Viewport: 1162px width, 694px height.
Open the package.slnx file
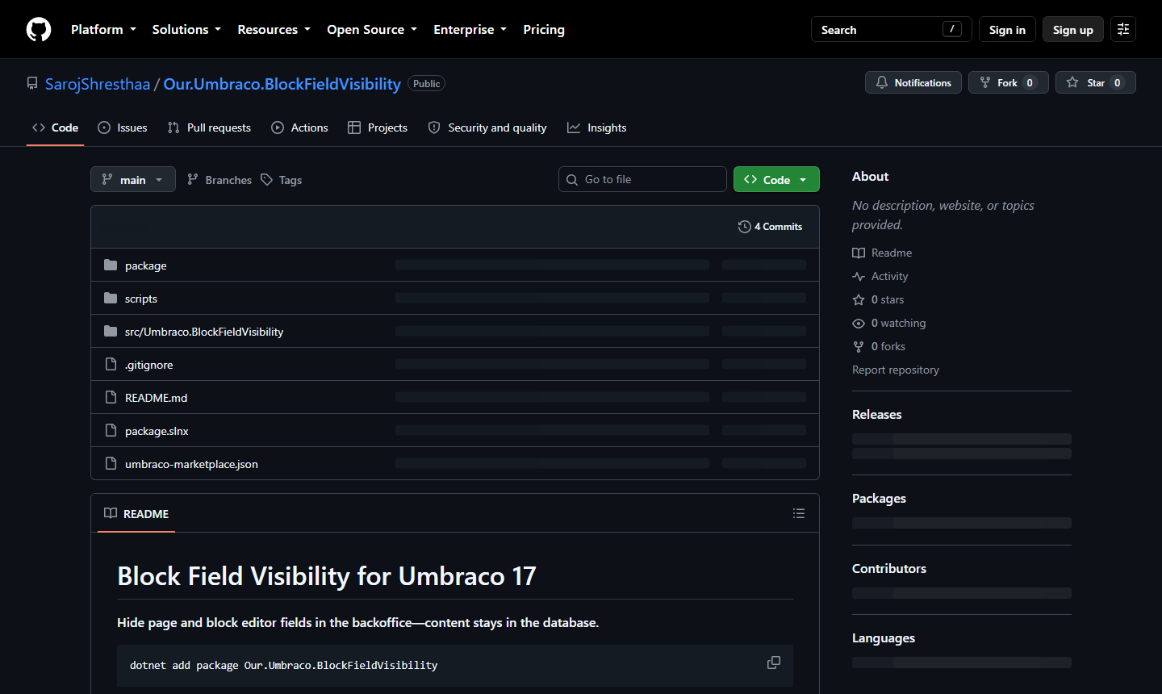pos(157,431)
